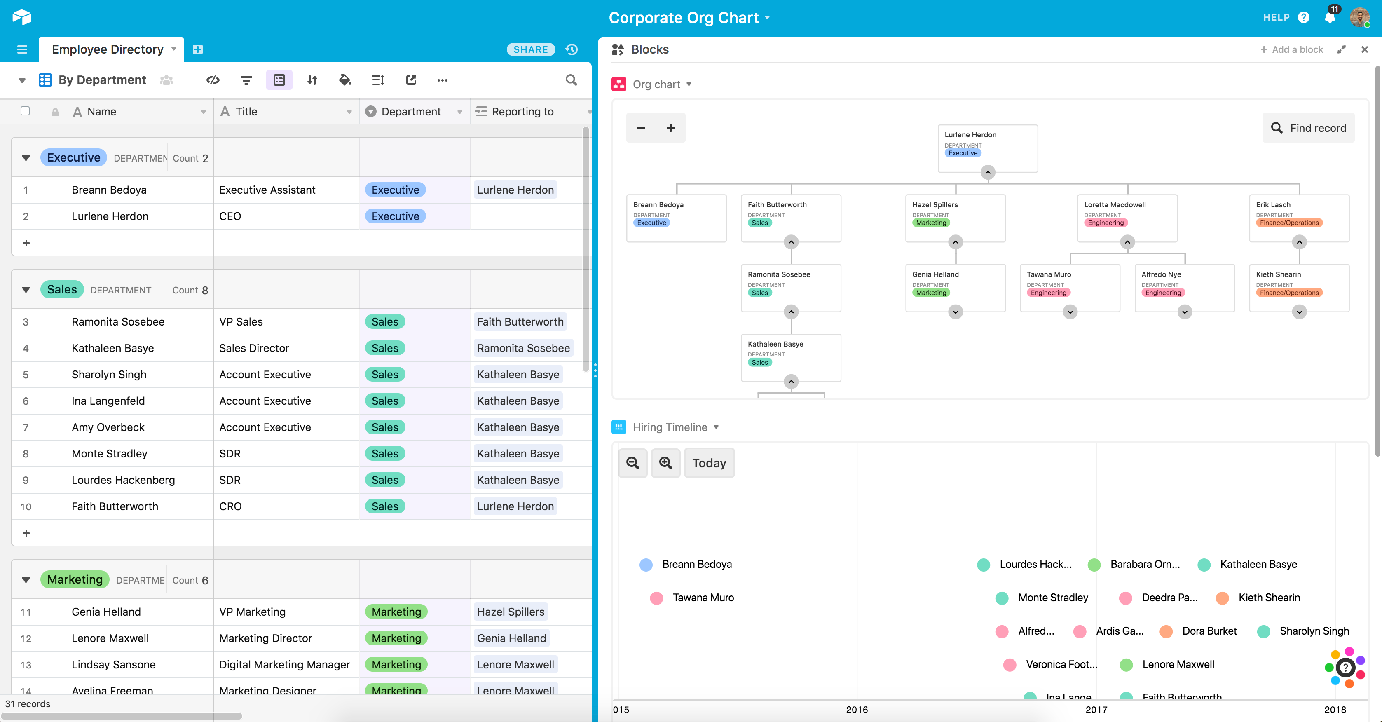The image size is (1382, 722).
Task: Click the share icon button
Action: (531, 49)
